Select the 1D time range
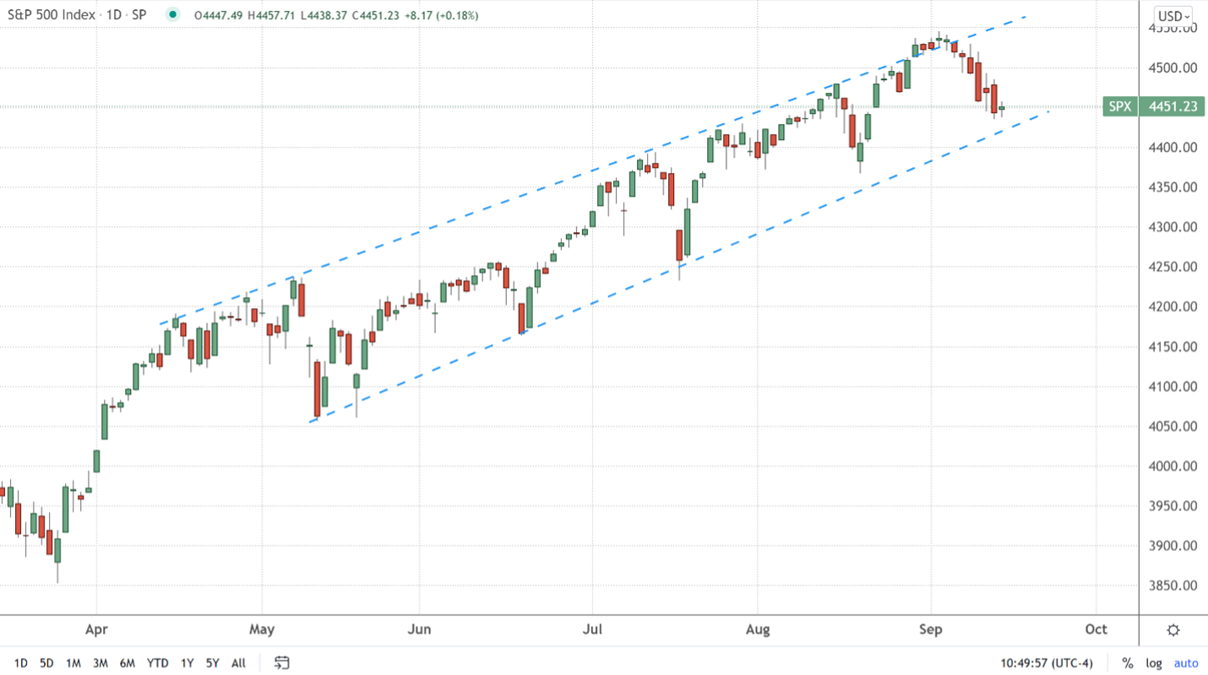 [21, 662]
